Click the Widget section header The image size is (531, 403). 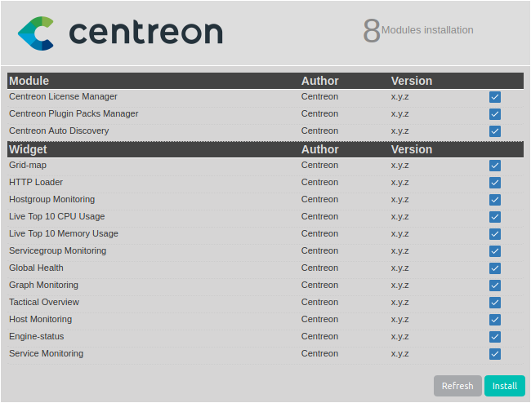(x=28, y=149)
